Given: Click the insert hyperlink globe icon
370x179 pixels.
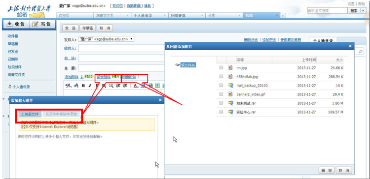Looking at the screenshot, I should pos(150,86).
